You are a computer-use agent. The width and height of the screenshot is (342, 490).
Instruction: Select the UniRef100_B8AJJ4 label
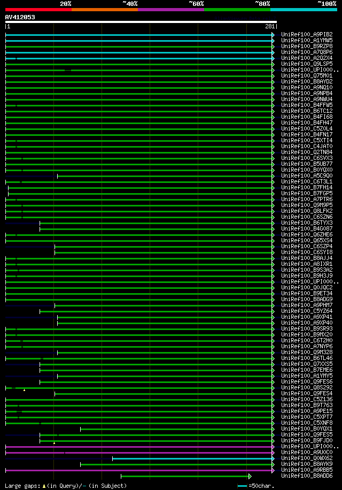click(307, 258)
